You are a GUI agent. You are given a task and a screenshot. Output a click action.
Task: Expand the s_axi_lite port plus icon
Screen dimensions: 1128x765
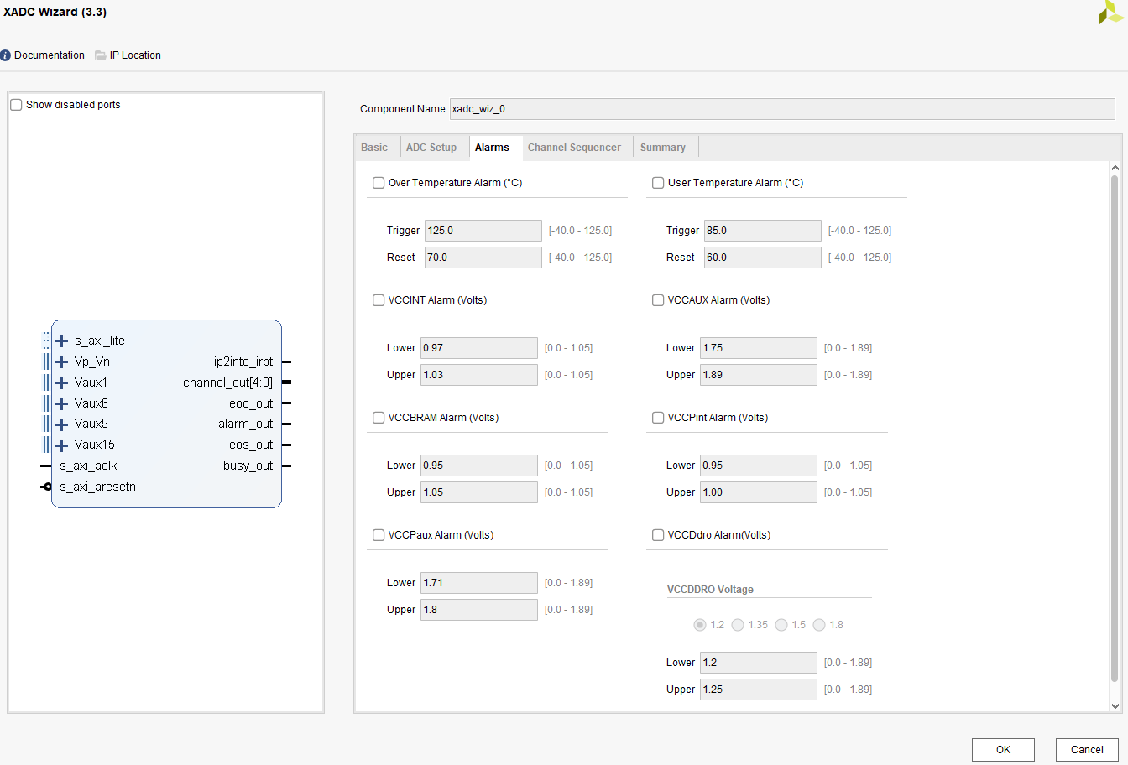tap(62, 341)
